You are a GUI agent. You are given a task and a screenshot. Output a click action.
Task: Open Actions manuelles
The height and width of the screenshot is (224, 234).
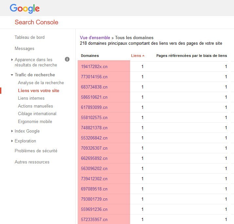pos(35,106)
